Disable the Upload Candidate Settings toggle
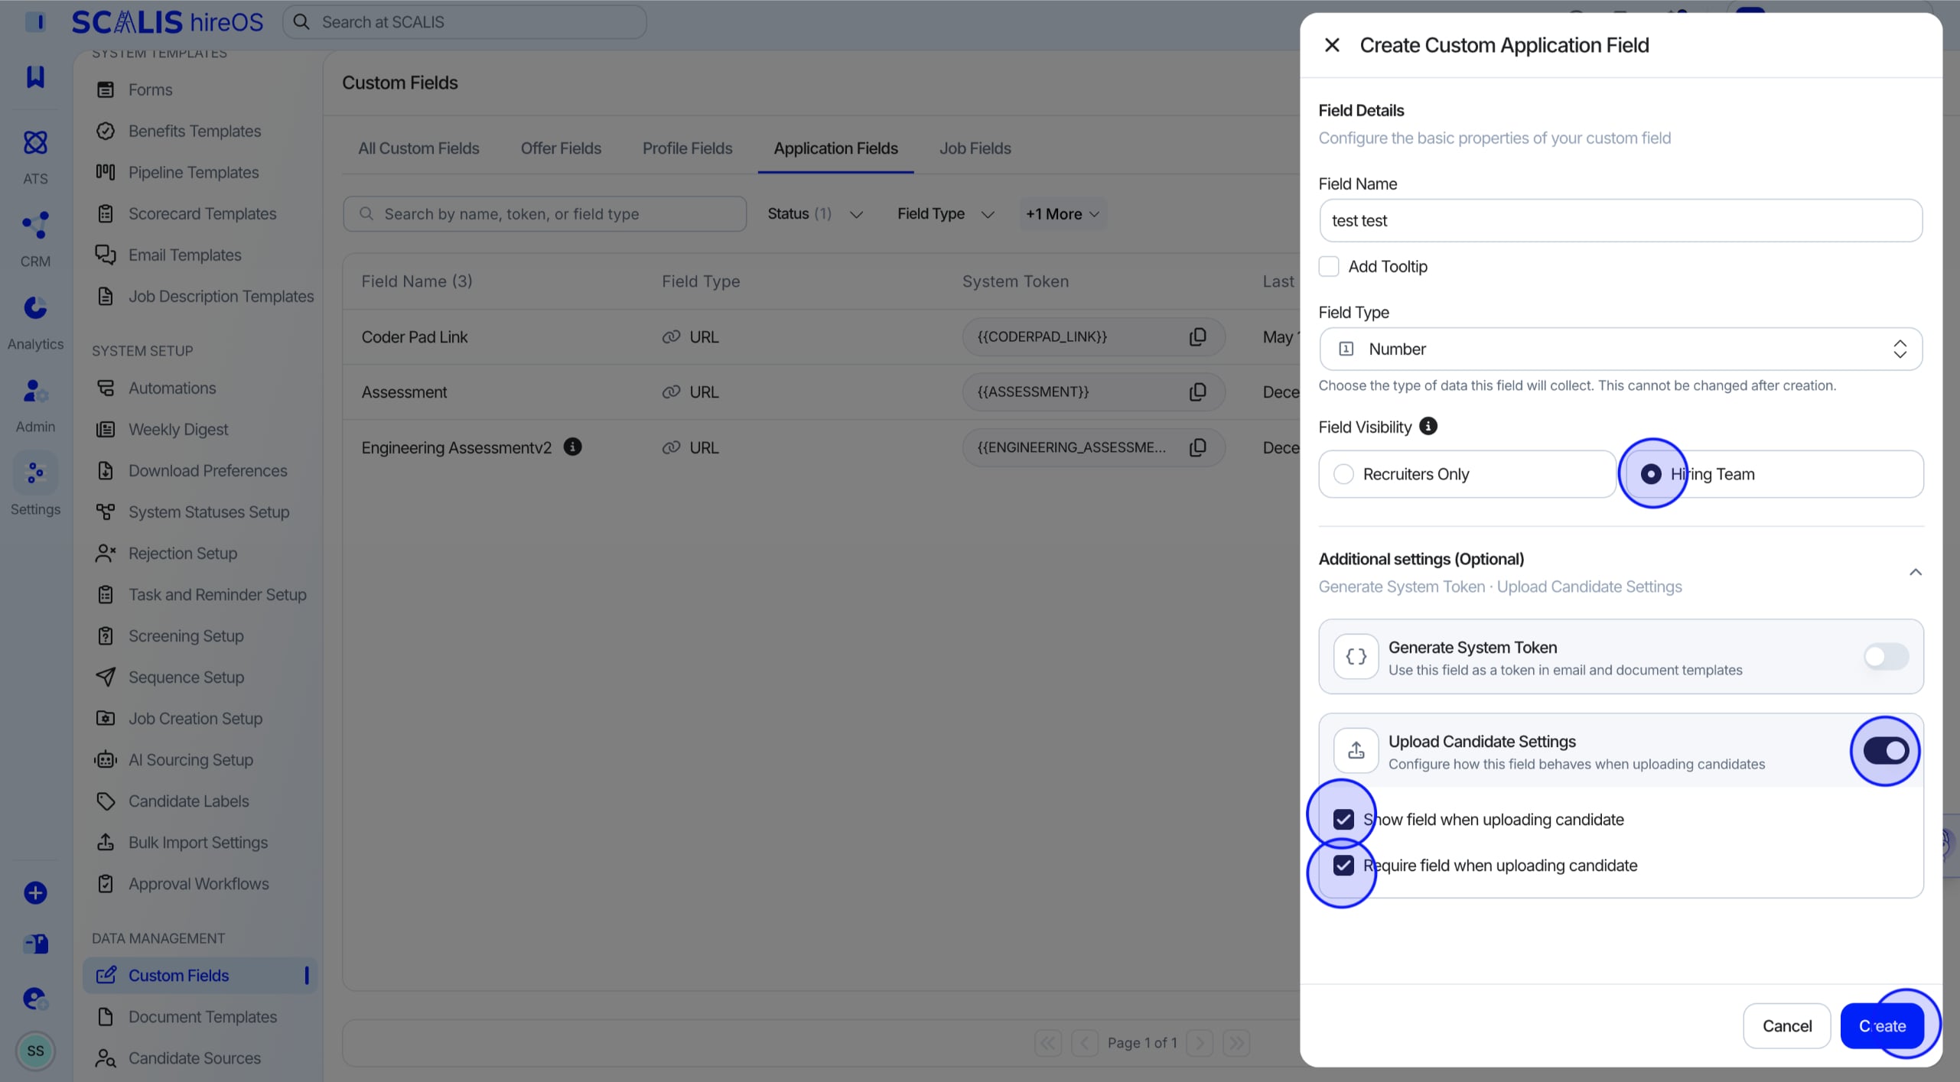Viewport: 1960px width, 1082px height. coord(1886,750)
